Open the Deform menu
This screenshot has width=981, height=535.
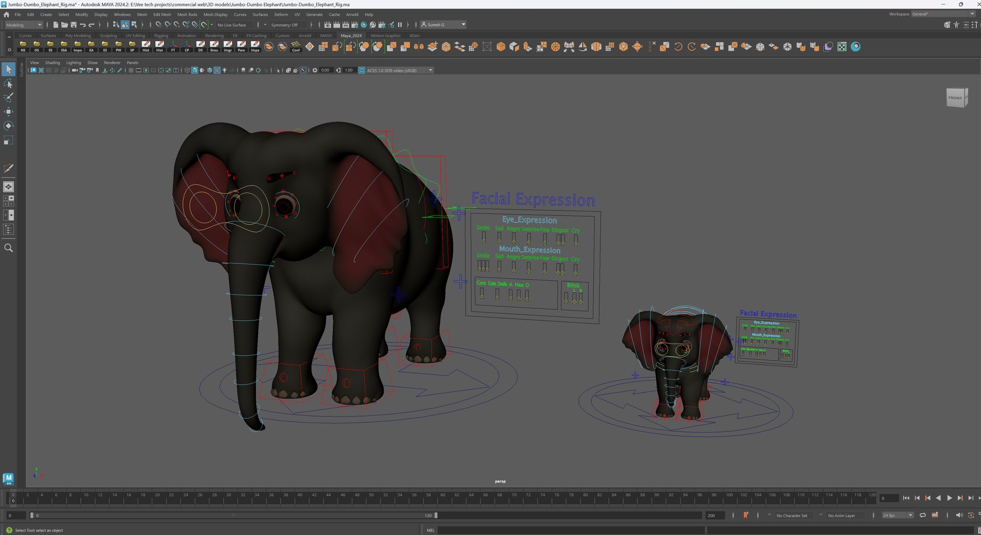tap(281, 14)
